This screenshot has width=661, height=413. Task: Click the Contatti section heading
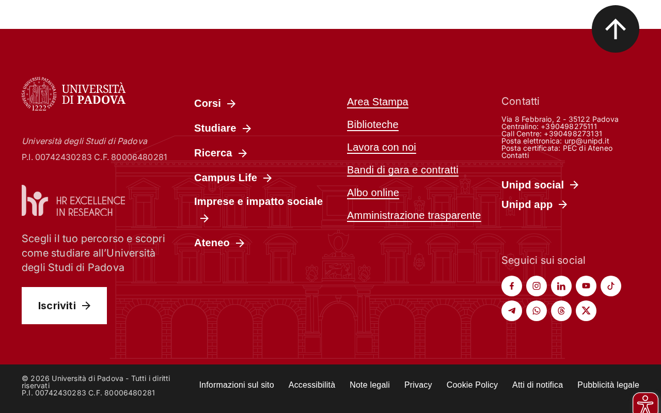coord(521,101)
